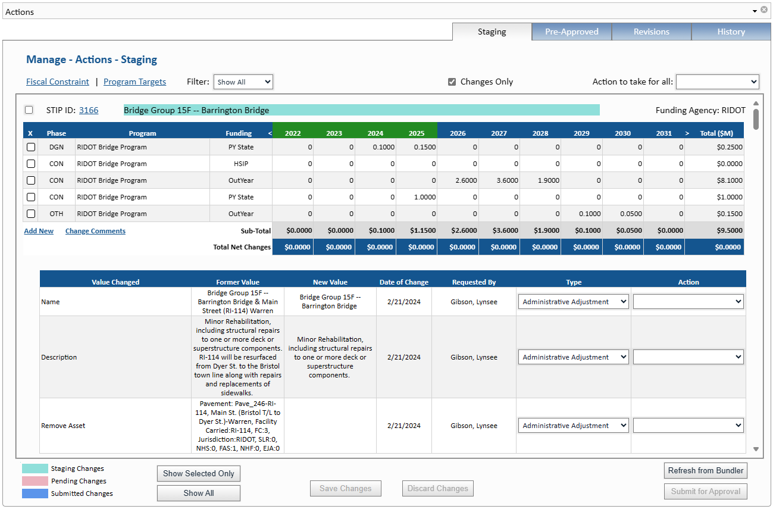
Task: Click the Staging Changes teal legend swatch
Action: click(35, 469)
